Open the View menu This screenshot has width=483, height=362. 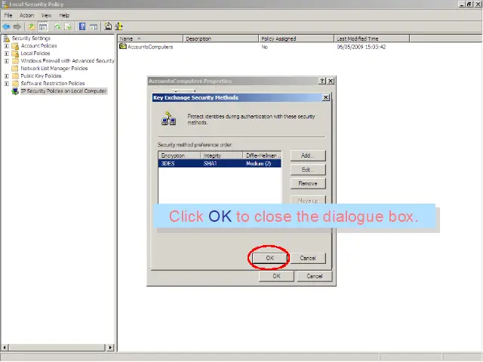tap(46, 15)
